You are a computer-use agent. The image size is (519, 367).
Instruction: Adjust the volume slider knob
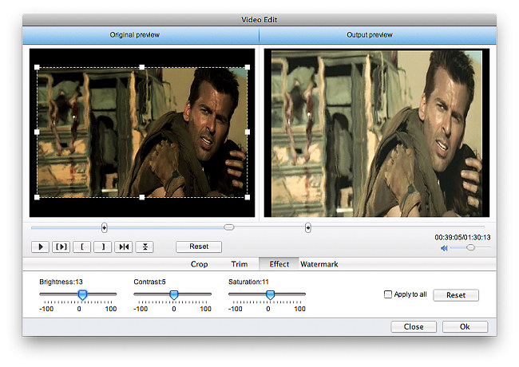point(470,247)
